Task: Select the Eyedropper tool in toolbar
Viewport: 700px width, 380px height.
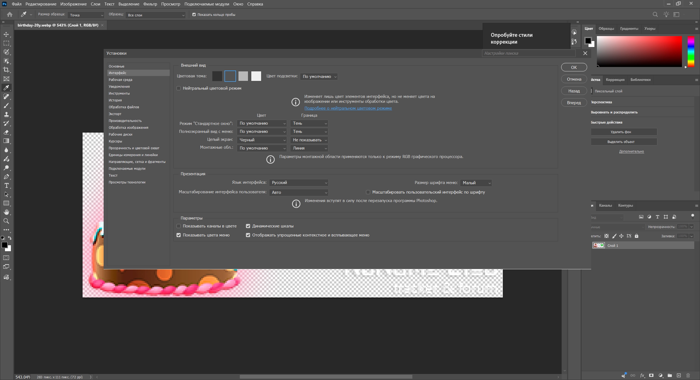Action: 6,87
